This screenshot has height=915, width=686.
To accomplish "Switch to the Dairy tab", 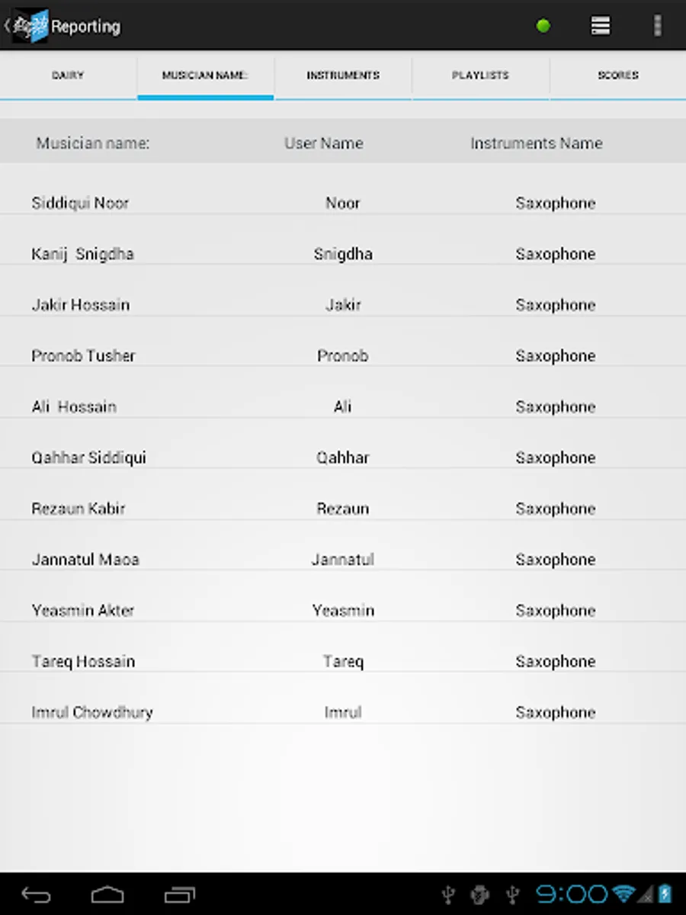I will coord(68,75).
